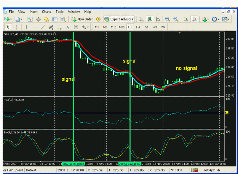The height and width of the screenshot is (174, 238).
Task: Switch to Bar Chart display
Action: [x=141, y=19]
